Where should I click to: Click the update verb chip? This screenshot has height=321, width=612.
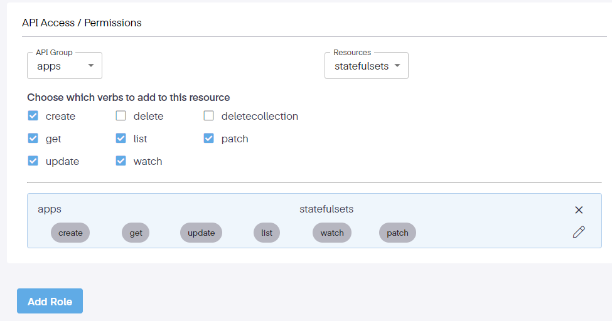pos(201,233)
